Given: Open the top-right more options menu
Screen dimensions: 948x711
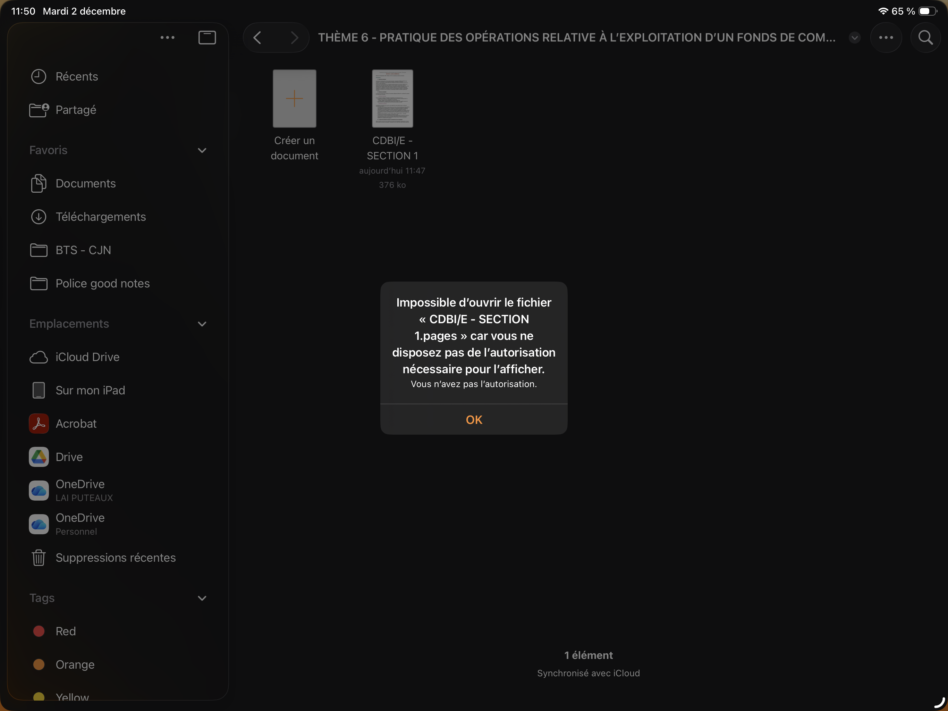Looking at the screenshot, I should point(886,38).
